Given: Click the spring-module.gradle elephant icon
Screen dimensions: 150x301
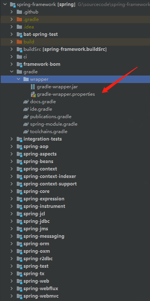Looking at the screenshot, I should 26,124.
